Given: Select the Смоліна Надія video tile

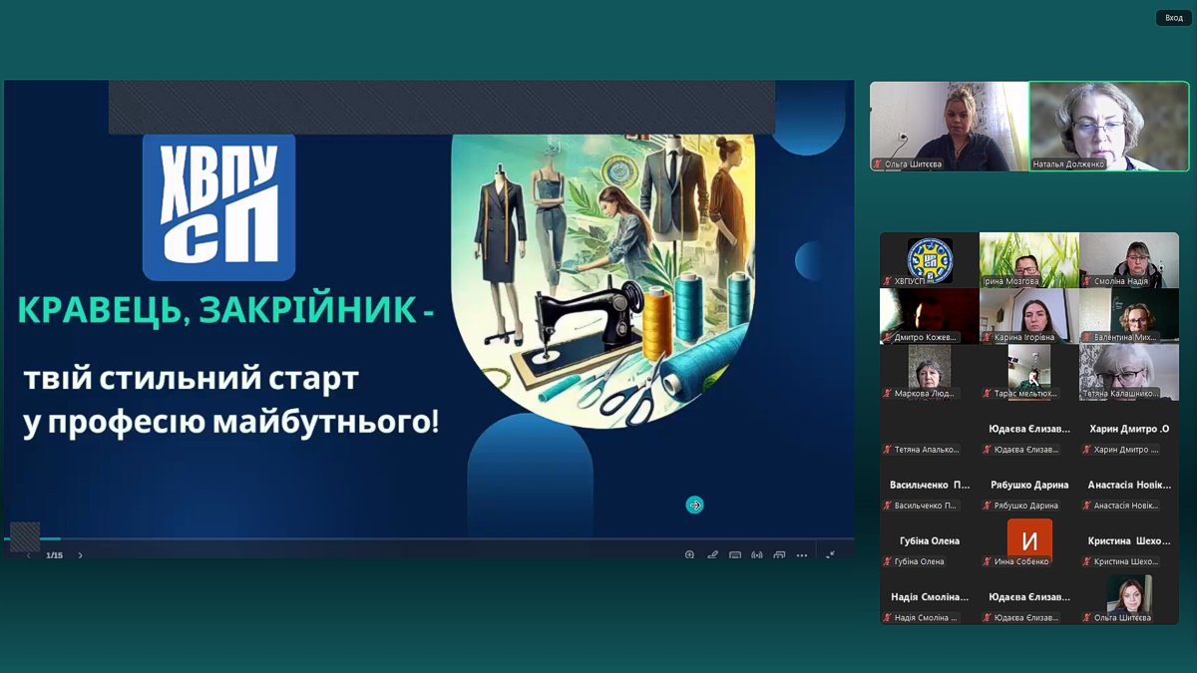Looking at the screenshot, I should click(x=1129, y=260).
